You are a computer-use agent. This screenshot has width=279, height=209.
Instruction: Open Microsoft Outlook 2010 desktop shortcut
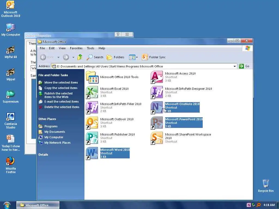(x=11, y=9)
